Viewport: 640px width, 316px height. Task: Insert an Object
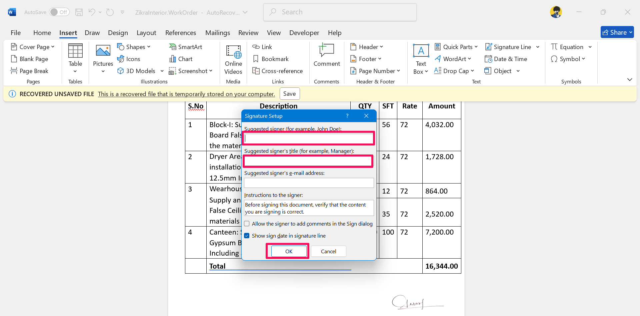click(x=498, y=71)
